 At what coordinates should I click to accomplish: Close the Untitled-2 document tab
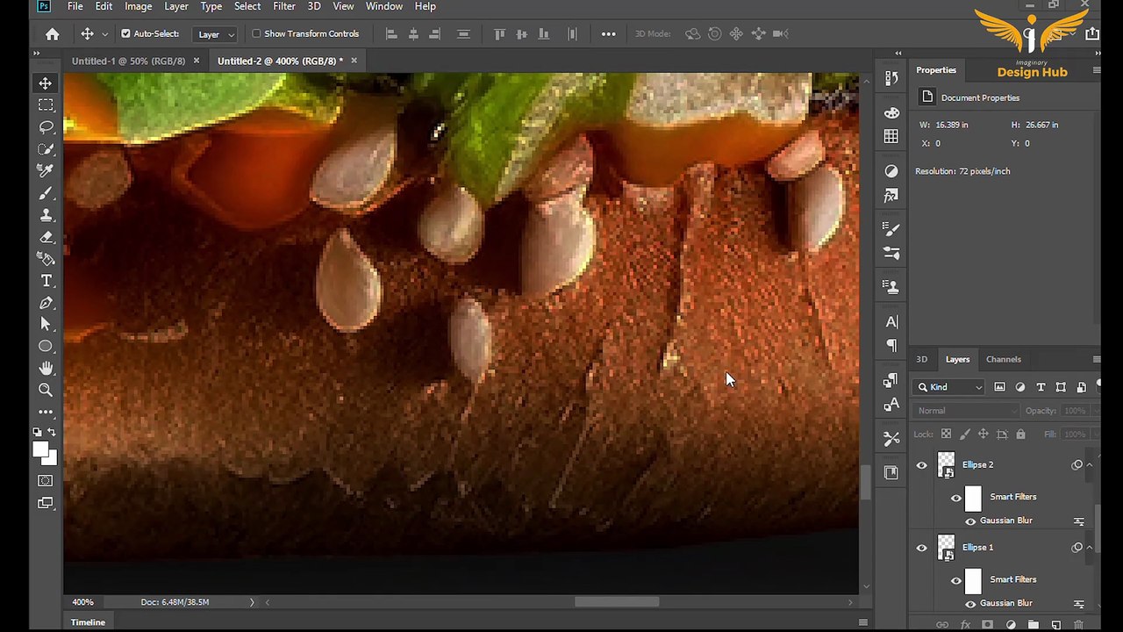click(x=354, y=61)
